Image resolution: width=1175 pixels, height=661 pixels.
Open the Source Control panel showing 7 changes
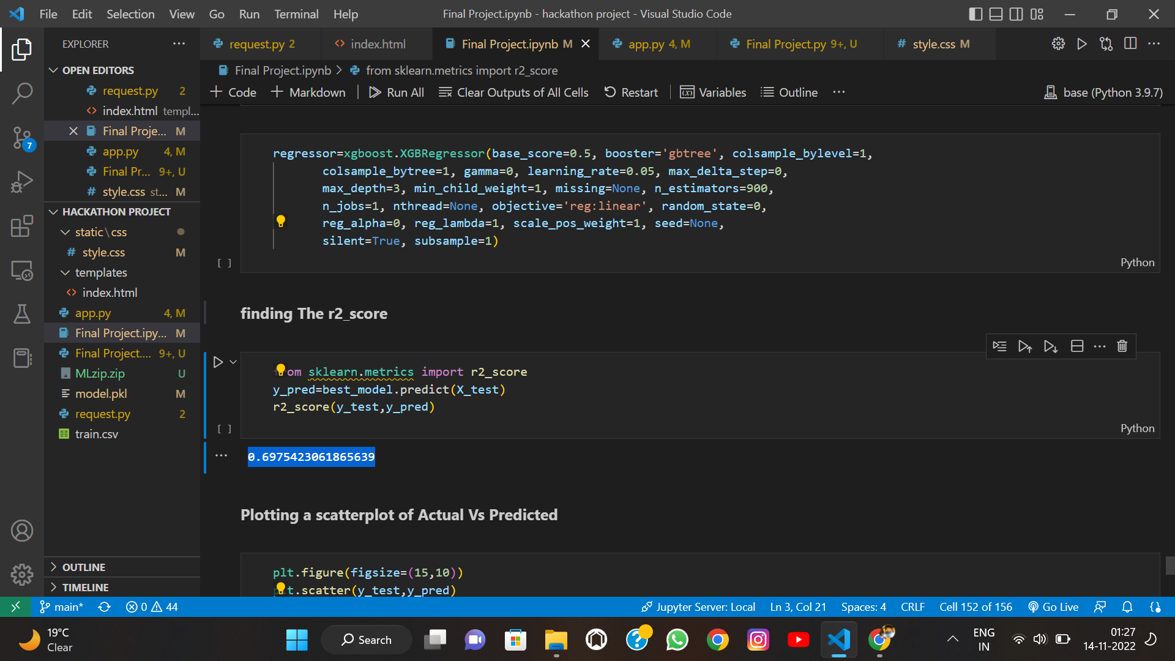[22, 138]
